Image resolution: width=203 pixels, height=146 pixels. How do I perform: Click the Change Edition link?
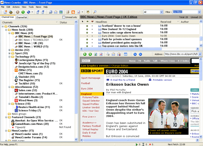[120, 66]
